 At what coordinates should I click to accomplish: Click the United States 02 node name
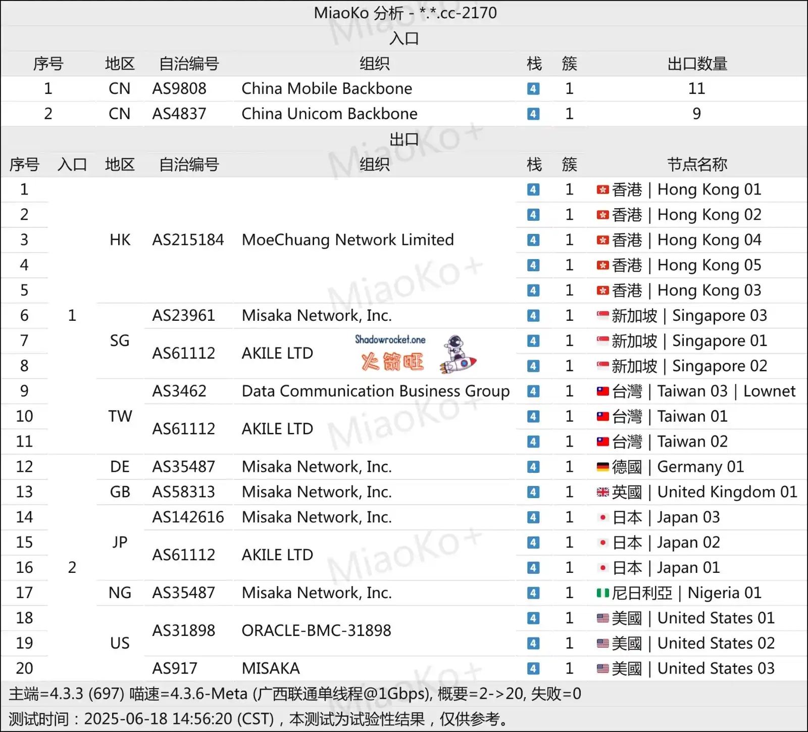pos(693,644)
